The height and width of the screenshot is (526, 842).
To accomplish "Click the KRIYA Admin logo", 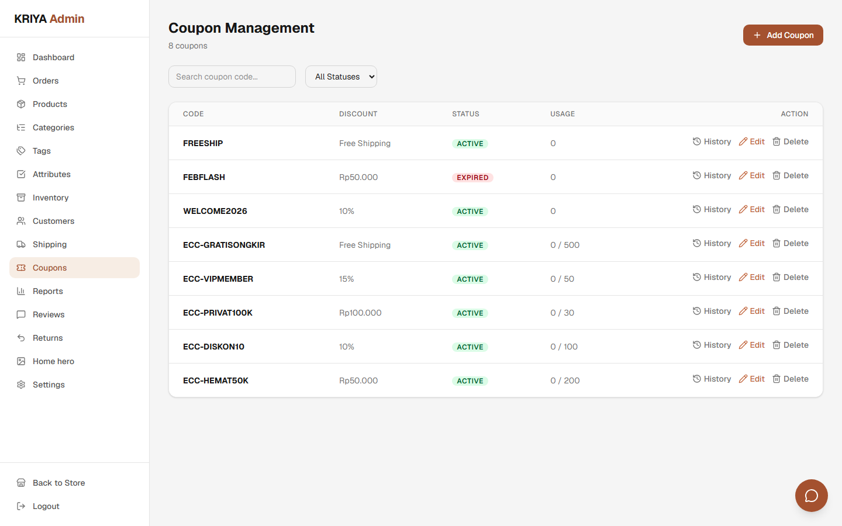I will 49,19.
